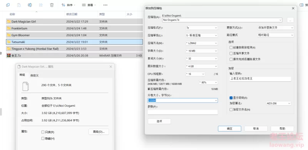
Task: Open the 排序 sort menu
Action: tap(69, 5)
